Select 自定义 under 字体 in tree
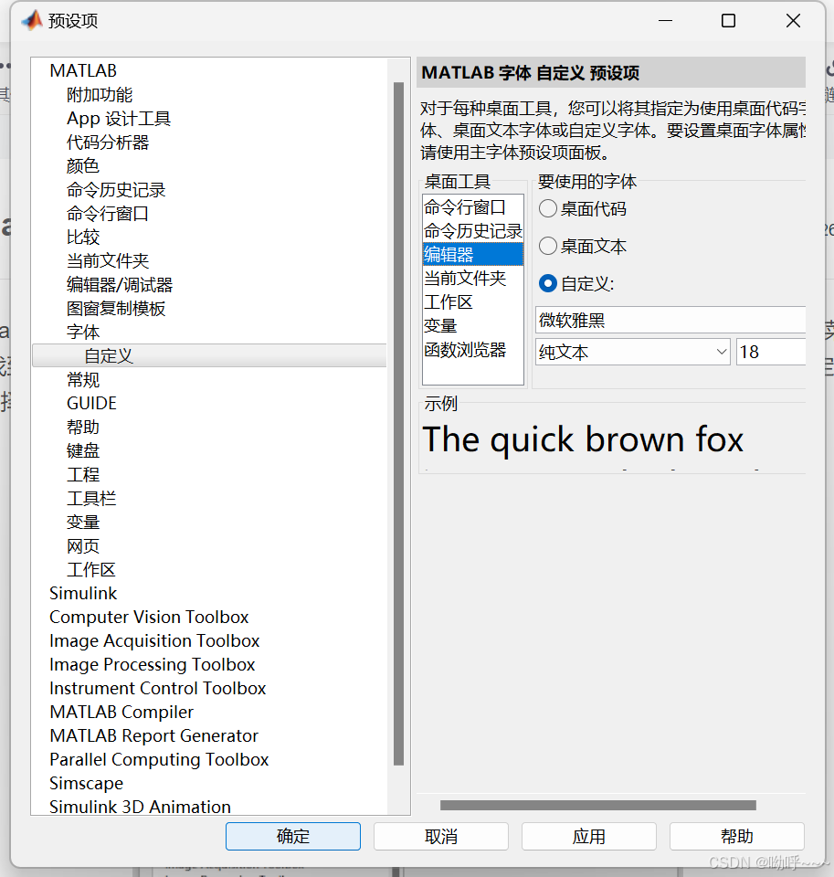The width and height of the screenshot is (834, 877). pyautogui.click(x=209, y=355)
